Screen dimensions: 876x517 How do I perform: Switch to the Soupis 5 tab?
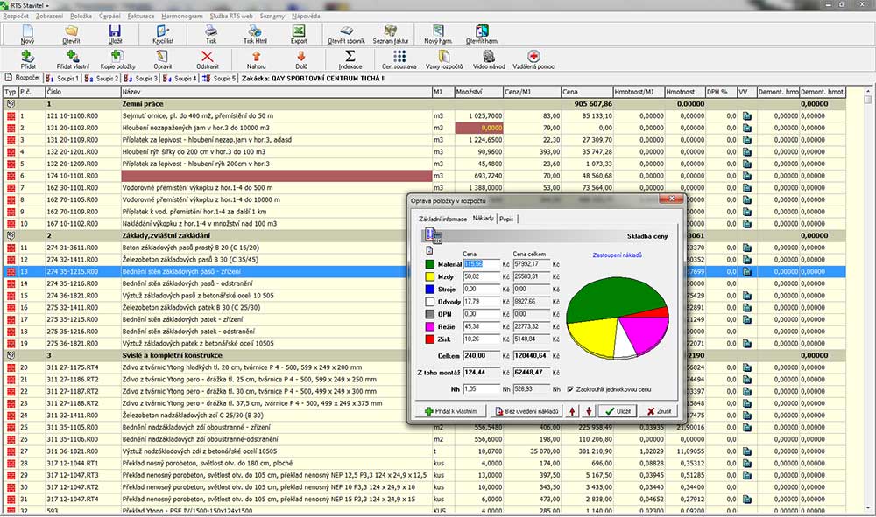pyautogui.click(x=220, y=79)
